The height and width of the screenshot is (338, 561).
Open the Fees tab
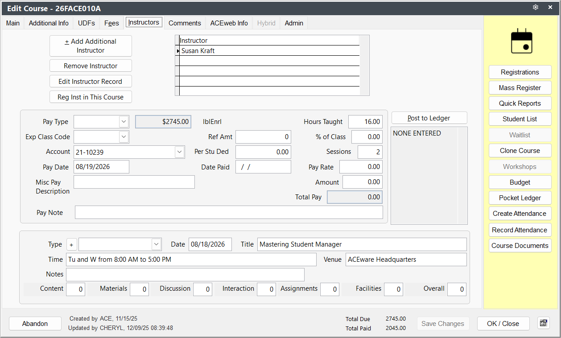pyautogui.click(x=112, y=23)
